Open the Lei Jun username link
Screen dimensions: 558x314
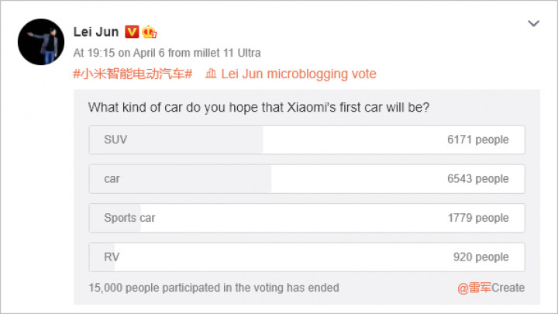coord(96,32)
